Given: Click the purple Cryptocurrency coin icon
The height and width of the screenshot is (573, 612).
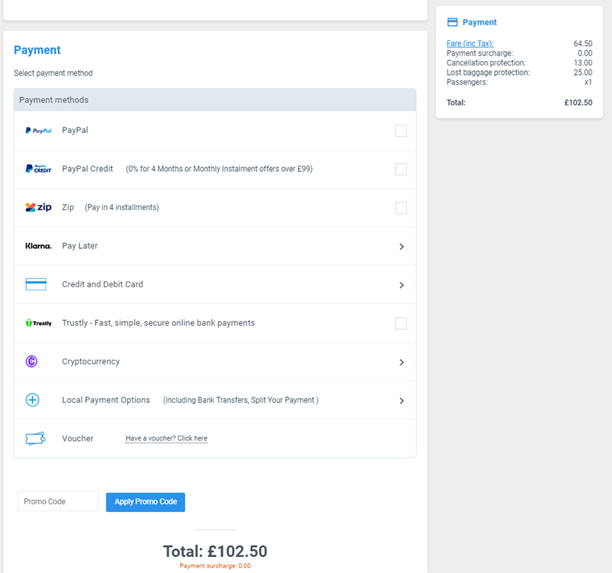Looking at the screenshot, I should click(31, 361).
